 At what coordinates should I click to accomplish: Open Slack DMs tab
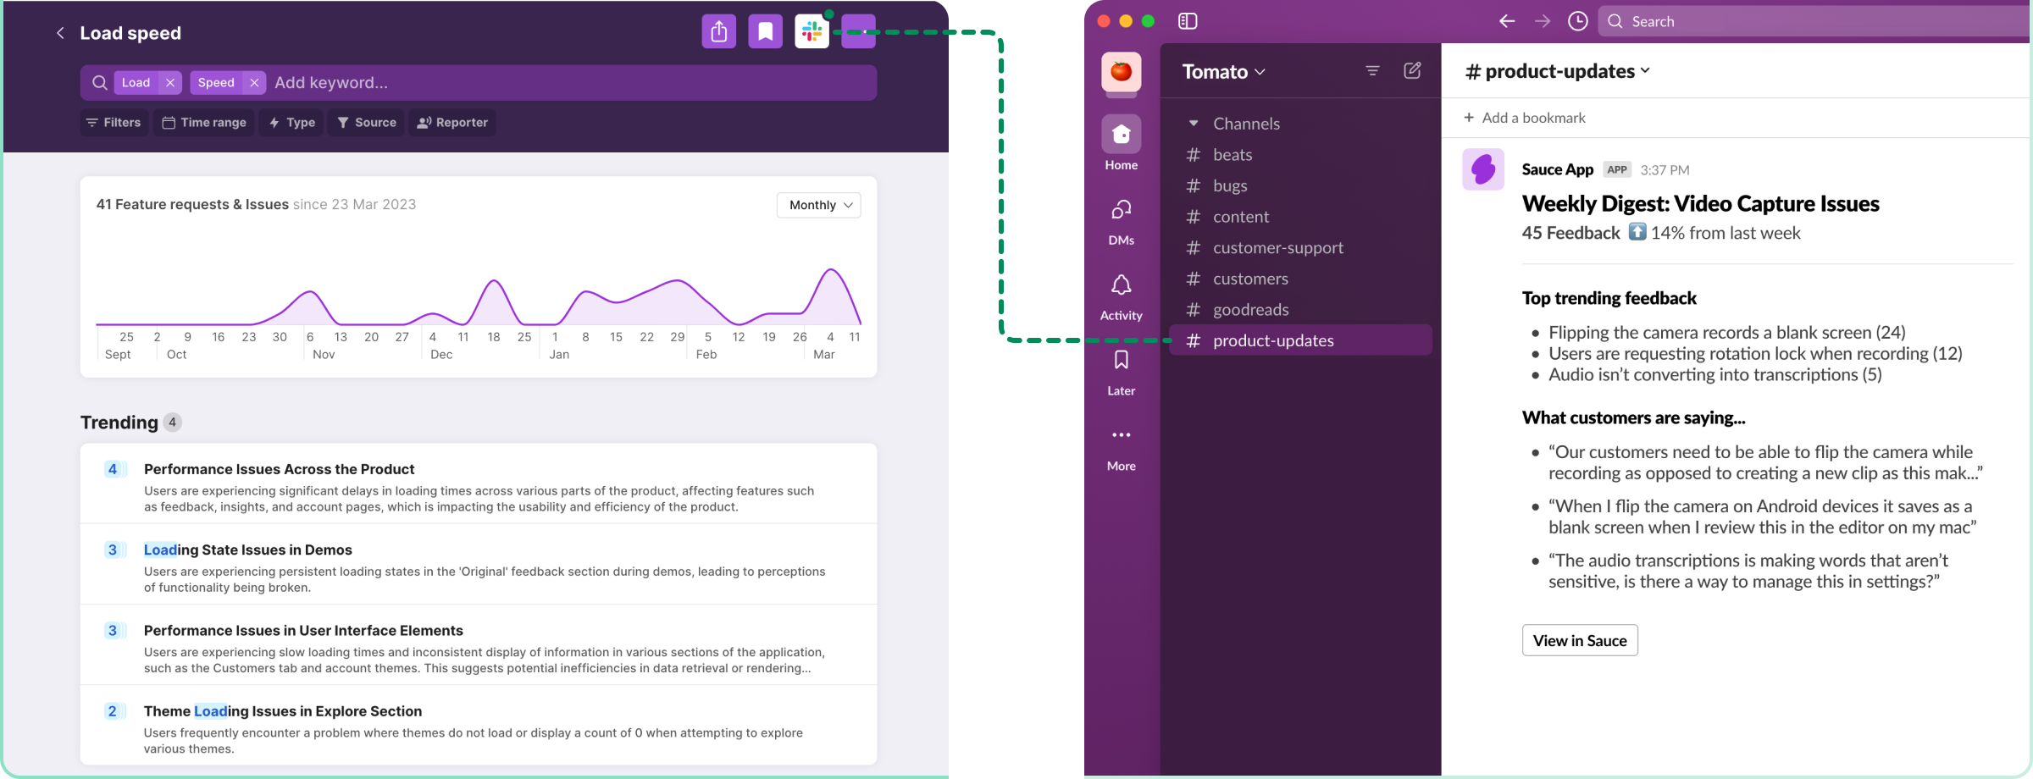click(x=1121, y=222)
